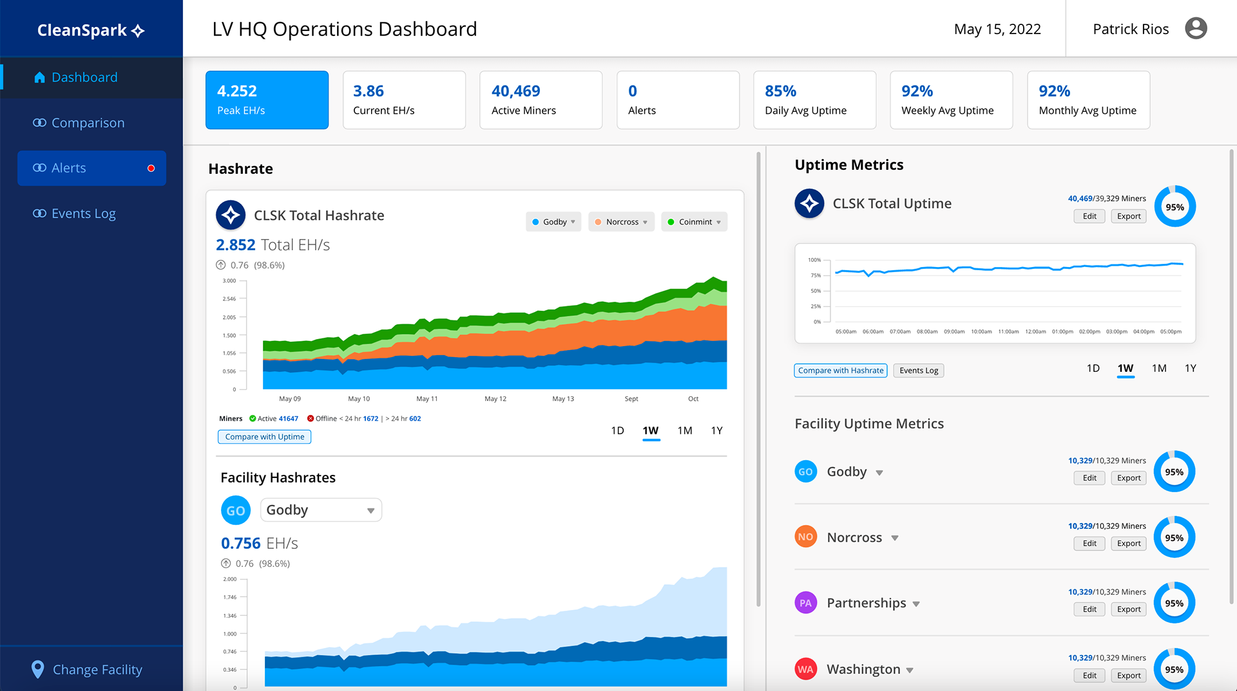This screenshot has width=1237, height=691.
Task: Select the 1D range in Uptime chart
Action: pos(1093,368)
